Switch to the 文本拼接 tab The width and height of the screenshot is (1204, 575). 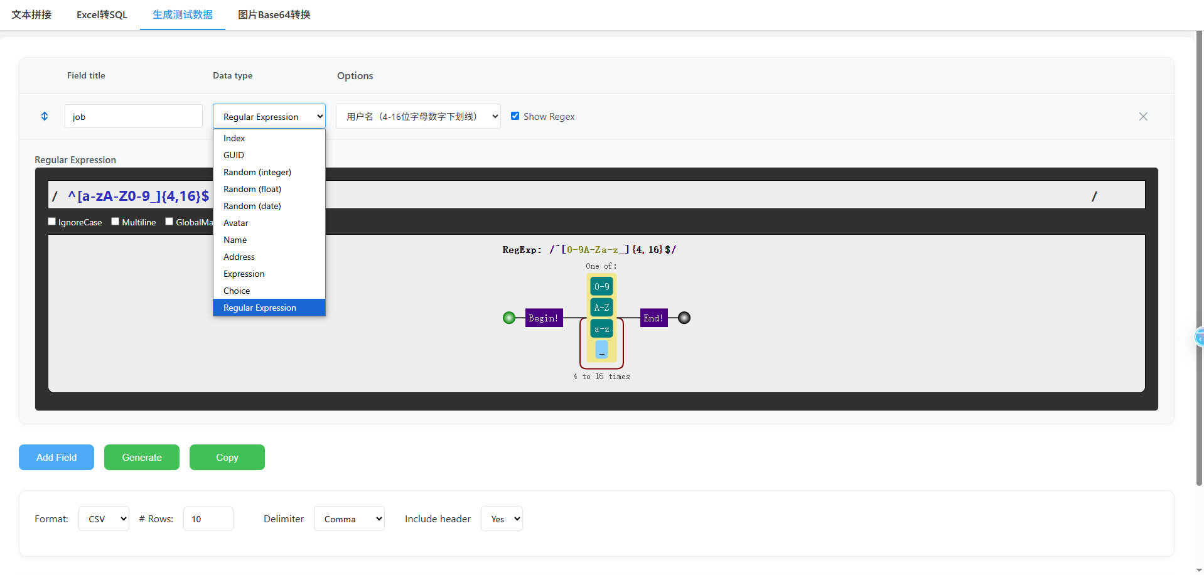(x=31, y=14)
